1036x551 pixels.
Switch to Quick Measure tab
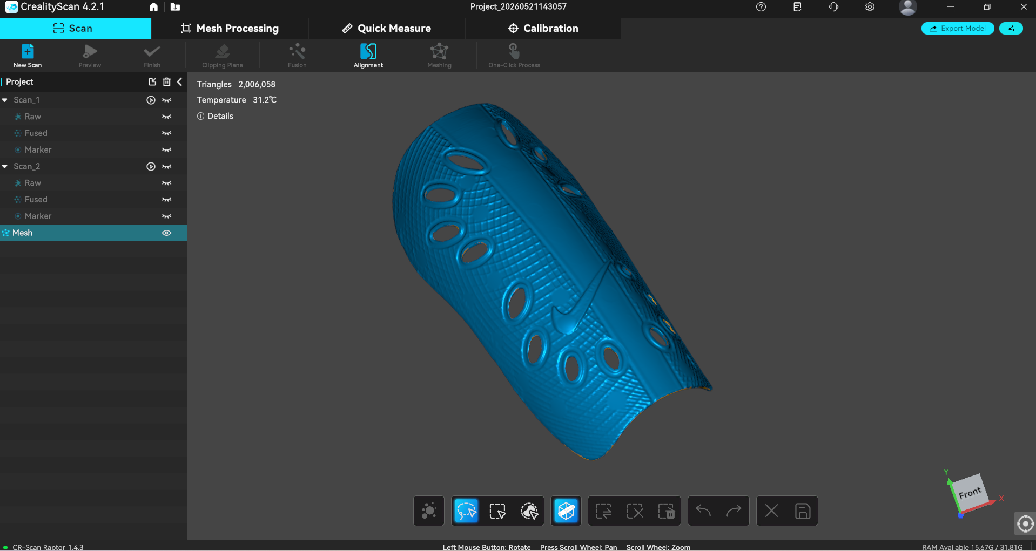click(x=386, y=29)
